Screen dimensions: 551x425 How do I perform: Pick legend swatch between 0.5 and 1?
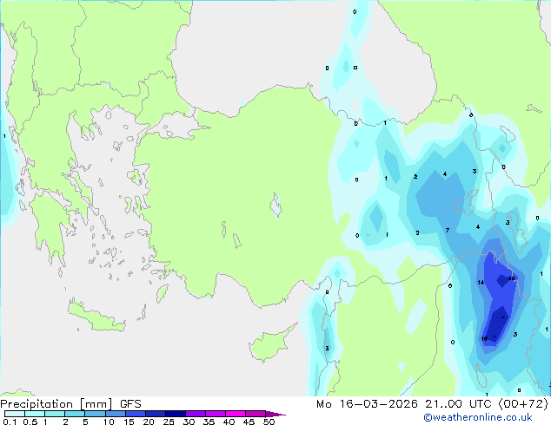(x=35, y=414)
